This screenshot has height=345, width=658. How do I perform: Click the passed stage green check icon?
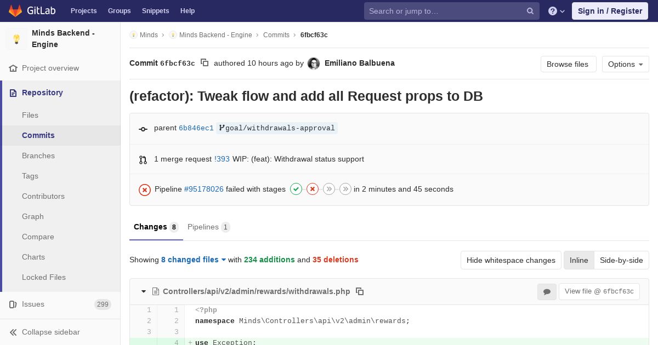[x=296, y=189]
